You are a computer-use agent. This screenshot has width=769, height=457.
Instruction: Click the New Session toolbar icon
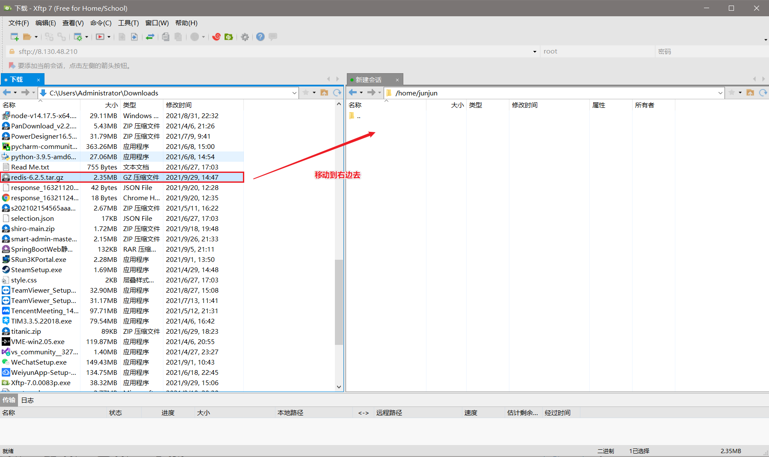[x=15, y=37]
